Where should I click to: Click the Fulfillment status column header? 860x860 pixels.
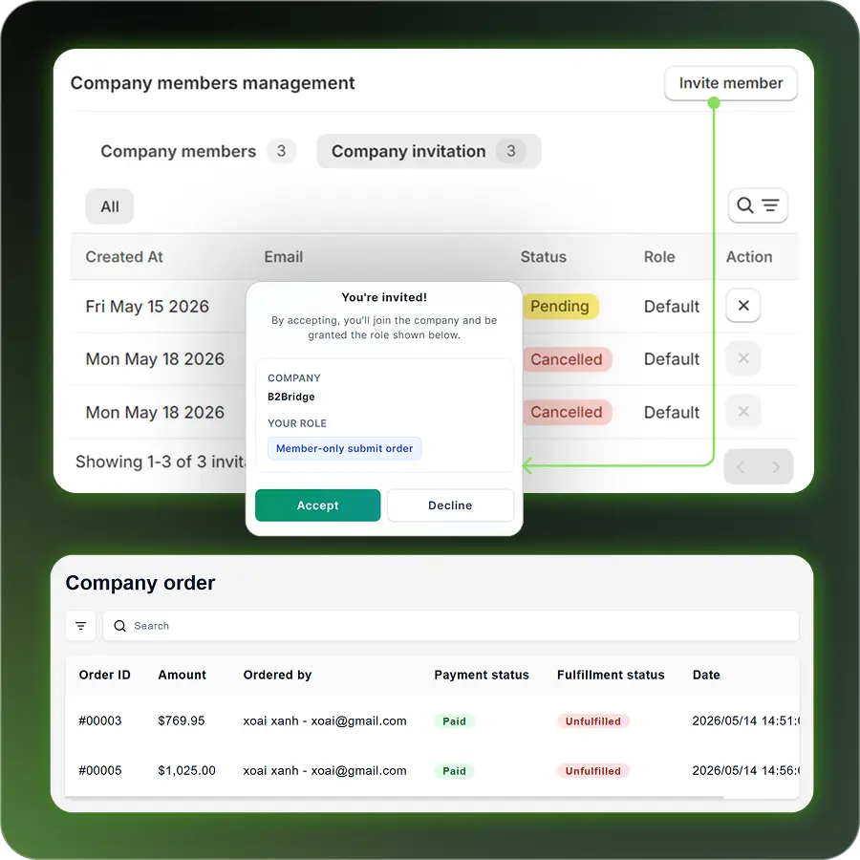[611, 675]
